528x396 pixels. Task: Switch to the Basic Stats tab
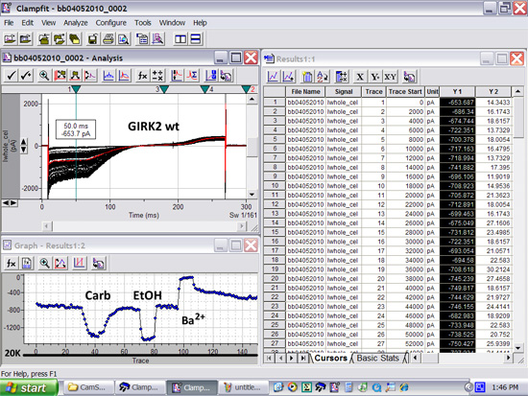point(377,358)
